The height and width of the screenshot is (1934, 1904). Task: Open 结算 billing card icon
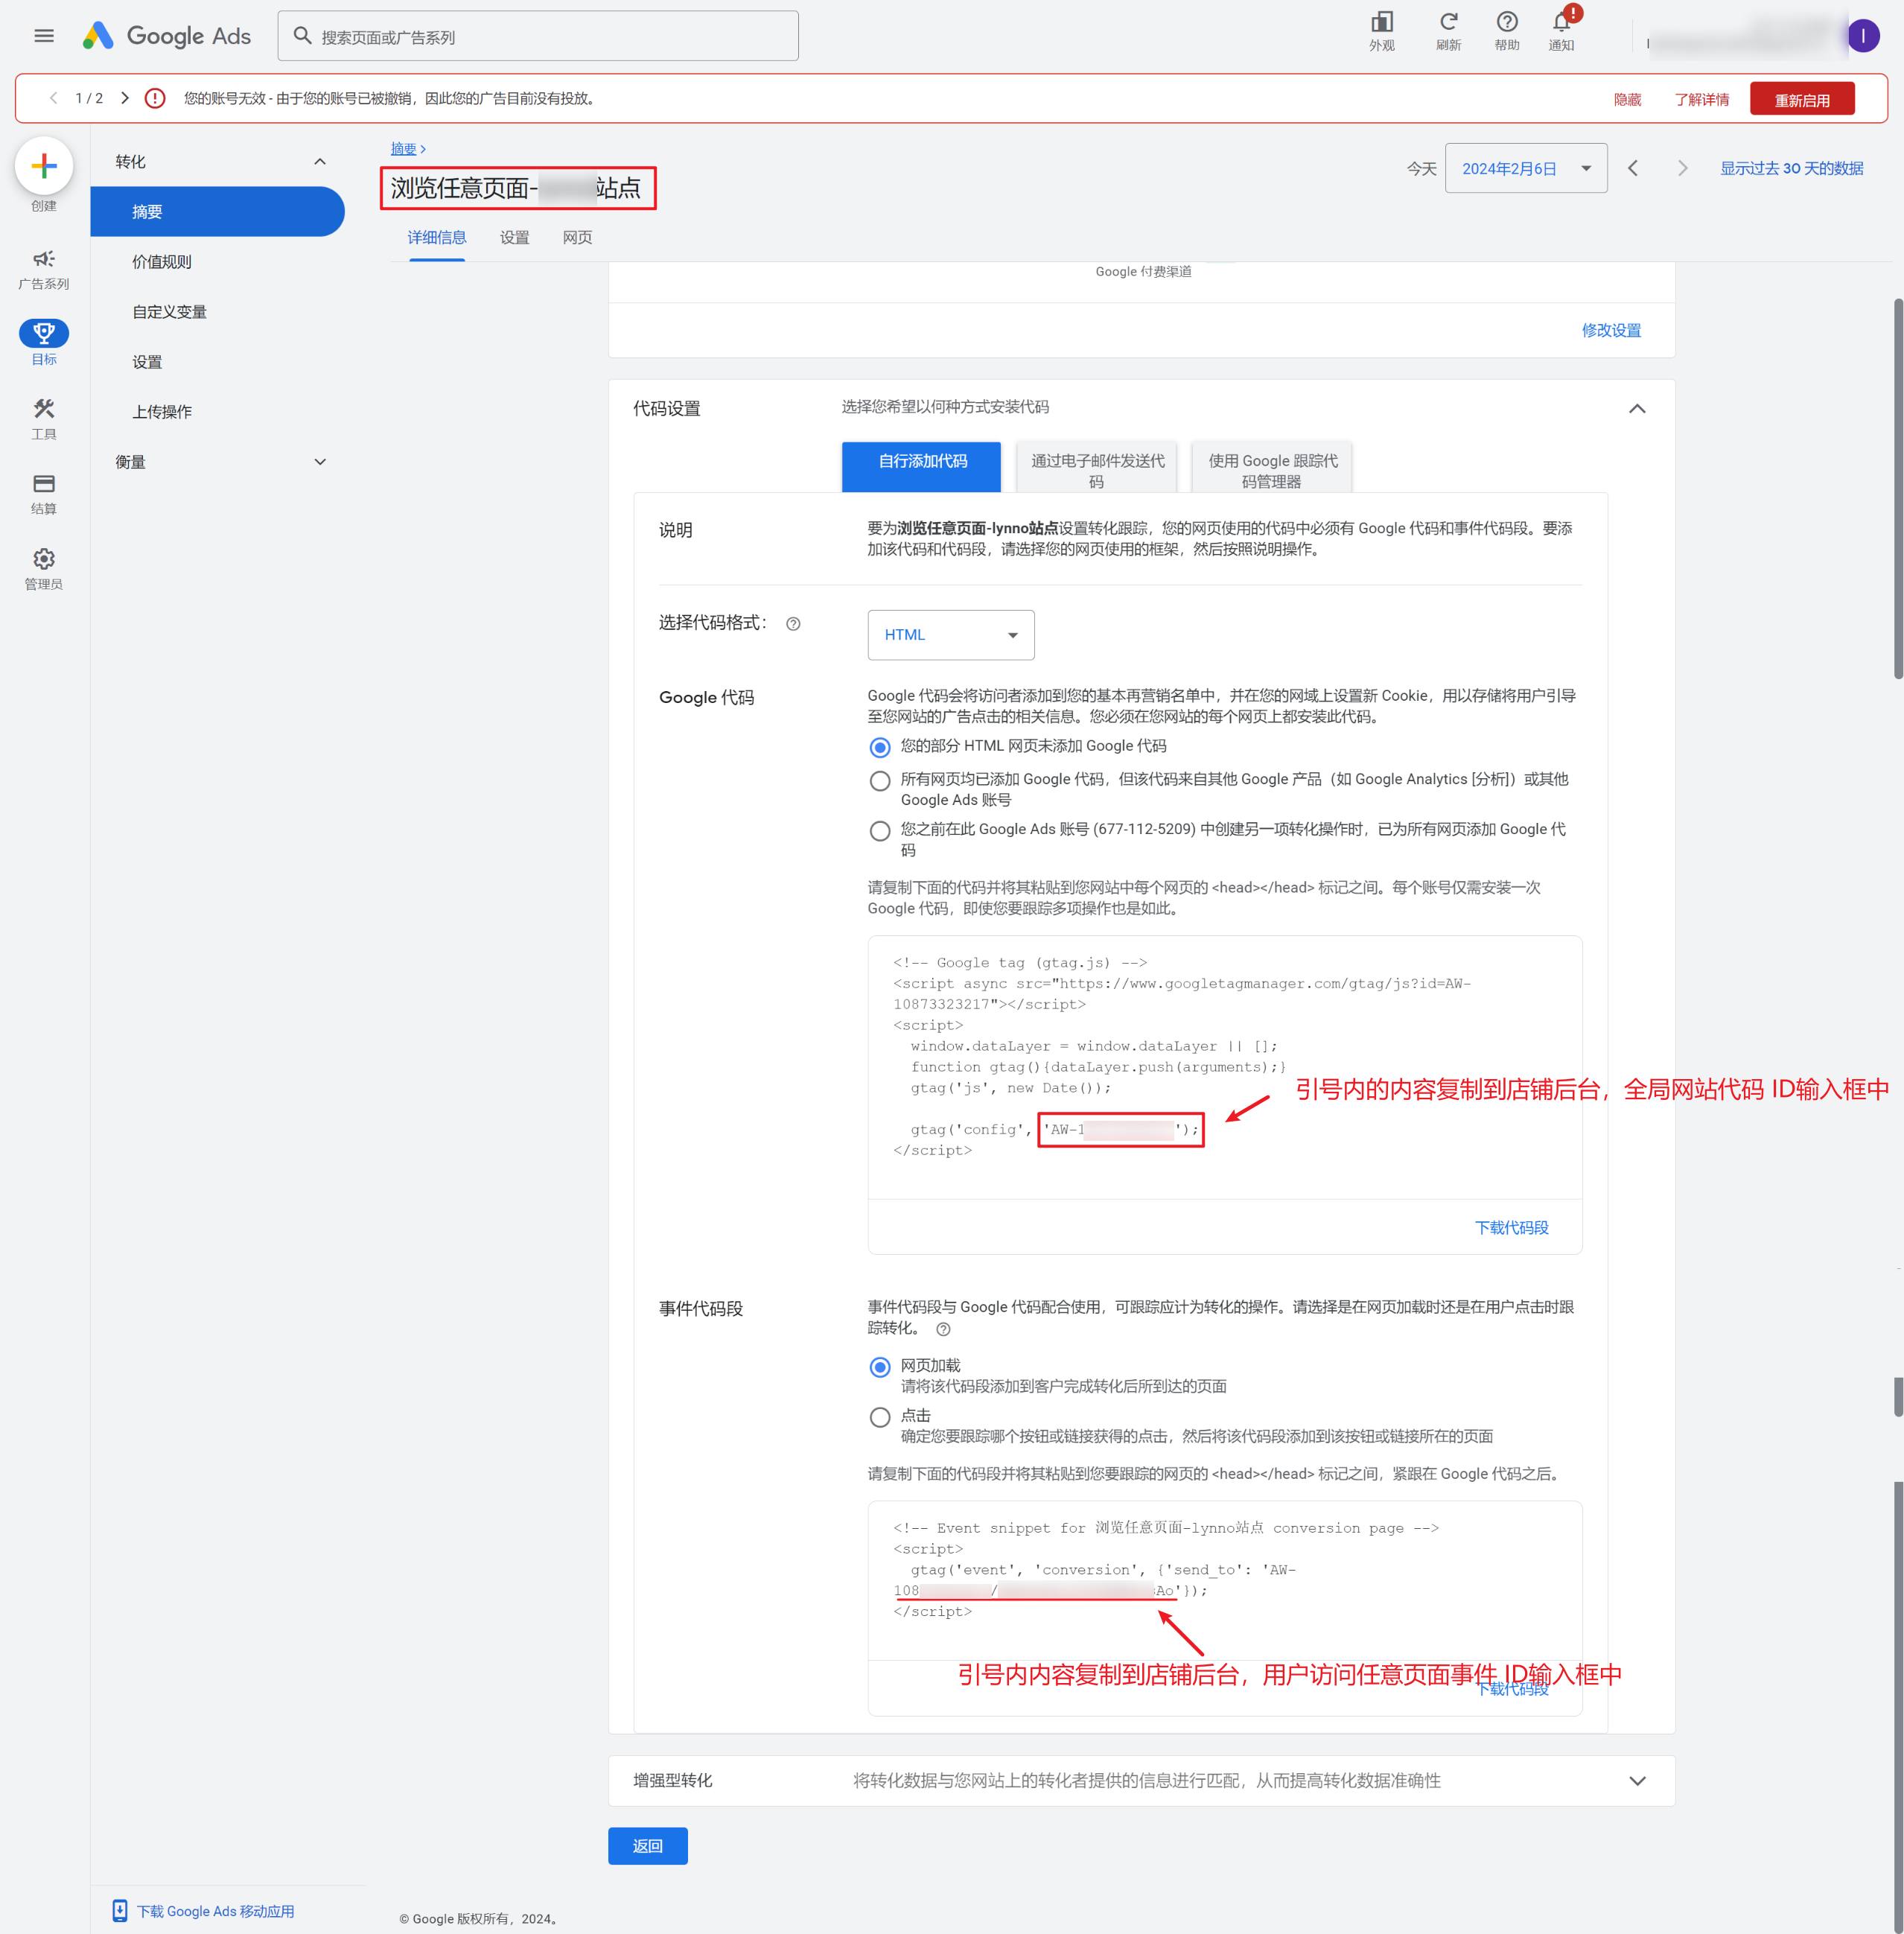click(x=44, y=484)
